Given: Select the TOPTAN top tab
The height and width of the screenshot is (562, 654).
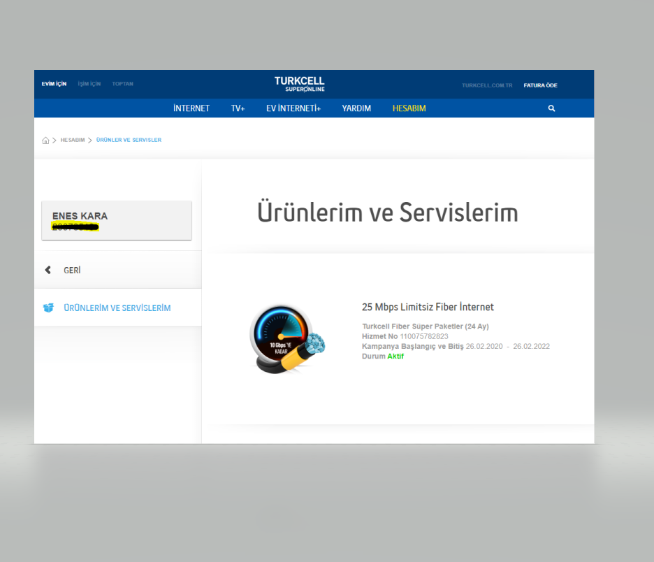Looking at the screenshot, I should 123,84.
